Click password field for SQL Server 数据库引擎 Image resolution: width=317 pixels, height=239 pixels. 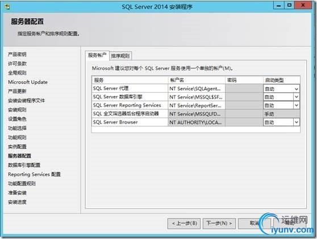pos(244,97)
